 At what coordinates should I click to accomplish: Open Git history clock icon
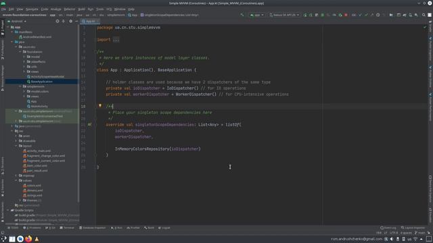click(378, 15)
